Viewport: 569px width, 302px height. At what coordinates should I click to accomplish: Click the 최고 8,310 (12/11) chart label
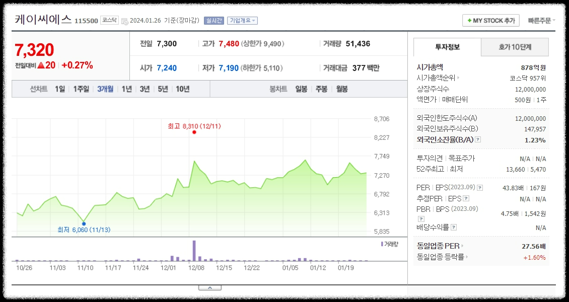click(194, 126)
